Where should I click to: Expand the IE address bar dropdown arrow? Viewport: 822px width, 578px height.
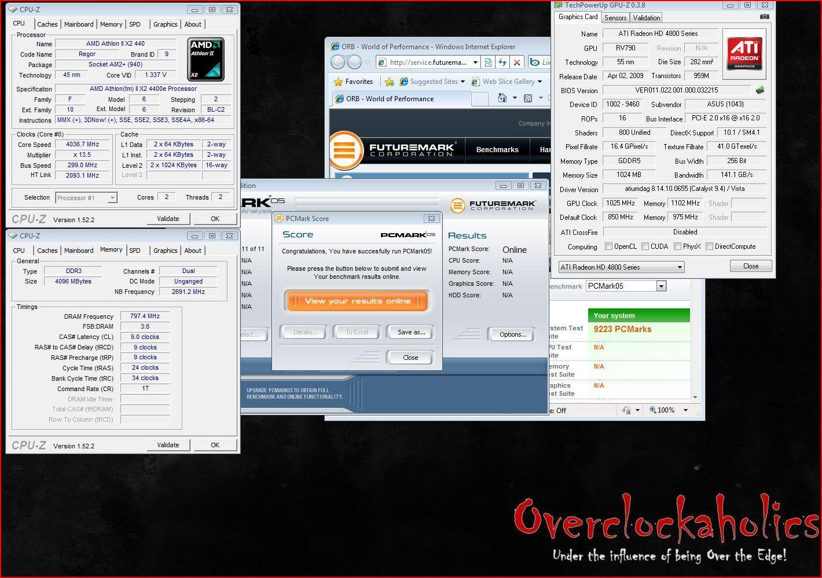(475, 62)
